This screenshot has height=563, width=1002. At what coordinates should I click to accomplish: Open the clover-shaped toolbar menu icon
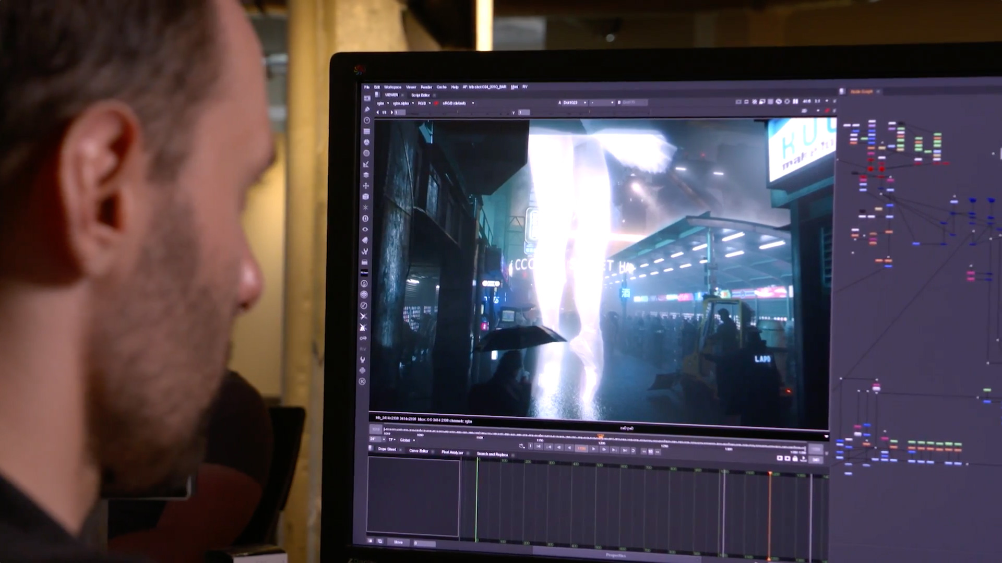(x=363, y=370)
